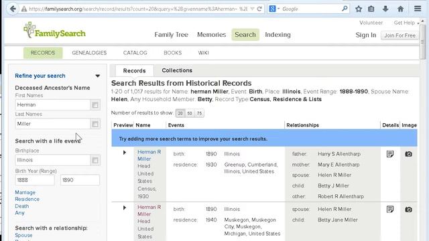Image resolution: width=429 pixels, height=241 pixels.
Task: Click the site security warning icon
Action: click(x=24, y=9)
